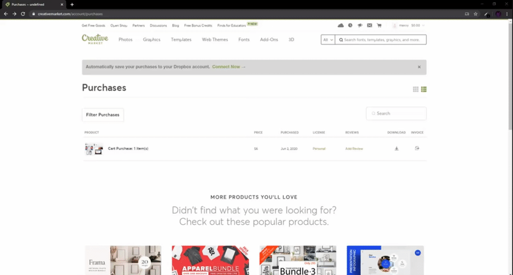Screen dimensions: 513x275
Task: Open the Frama product thumbnail
Action: click(x=123, y=261)
